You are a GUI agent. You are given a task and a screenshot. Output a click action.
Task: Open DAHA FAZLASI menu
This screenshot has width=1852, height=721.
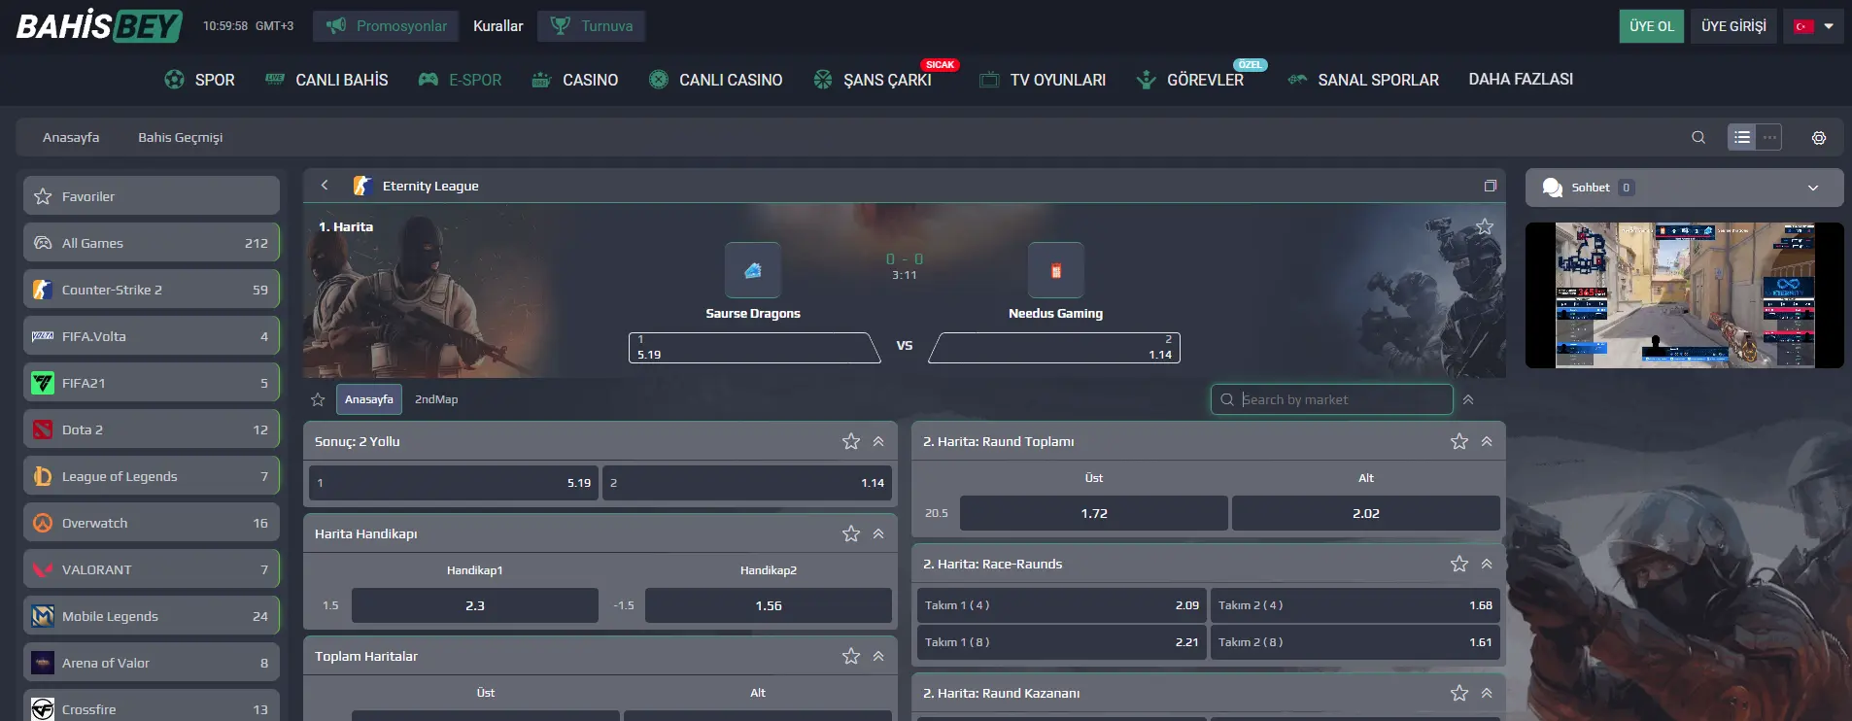[x=1521, y=79]
